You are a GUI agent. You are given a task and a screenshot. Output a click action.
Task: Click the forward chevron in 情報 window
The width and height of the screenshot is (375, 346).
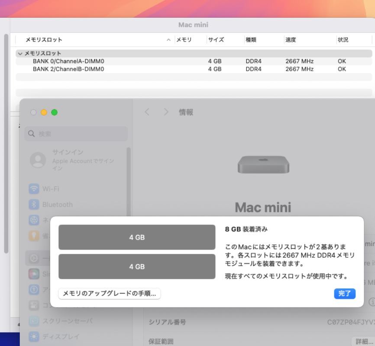[x=166, y=112]
